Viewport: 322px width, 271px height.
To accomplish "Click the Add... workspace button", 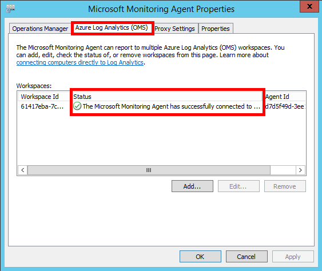I will pyautogui.click(x=192, y=186).
